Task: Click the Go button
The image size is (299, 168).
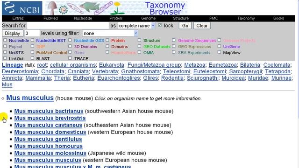Action: 185,26
